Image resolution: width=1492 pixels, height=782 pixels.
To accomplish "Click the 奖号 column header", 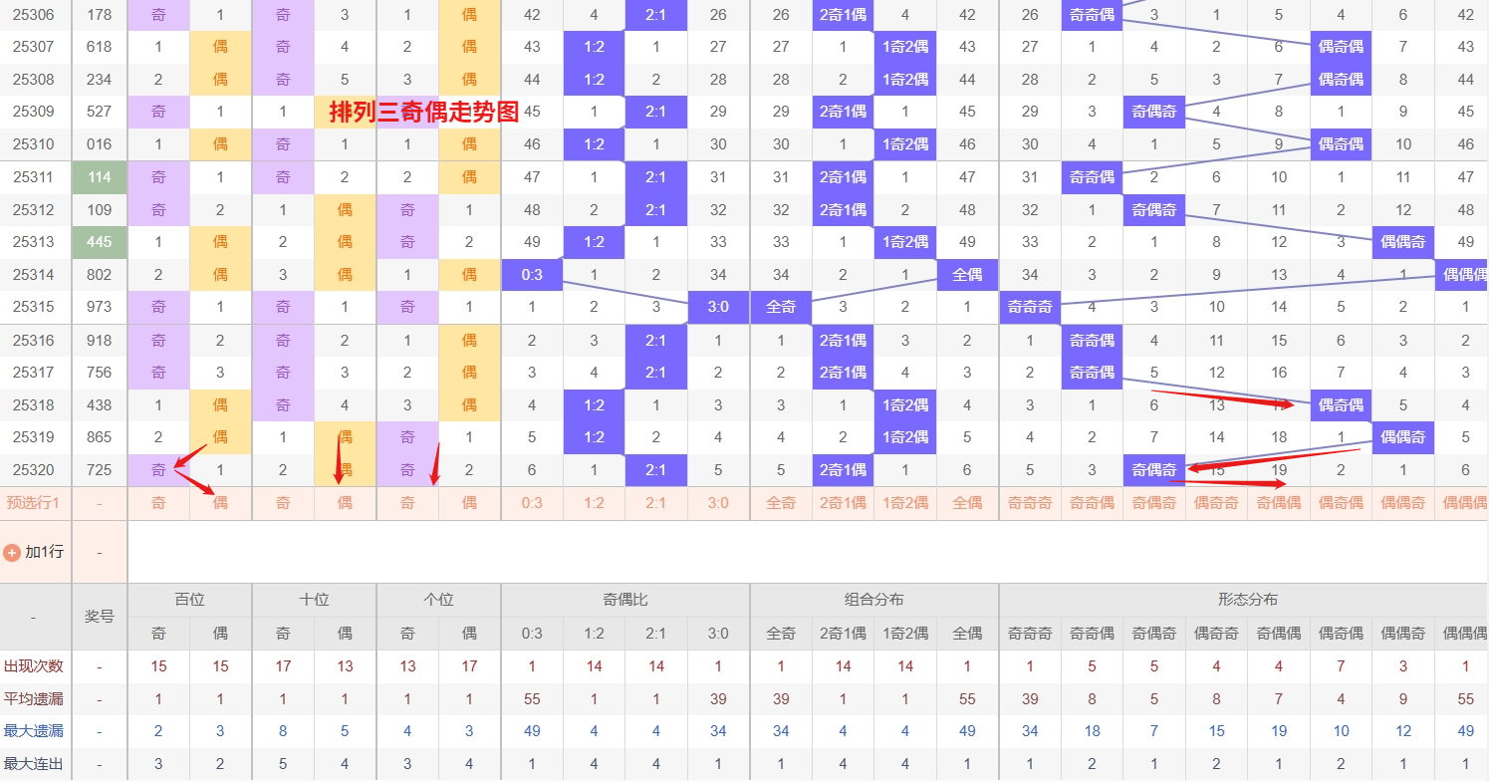I will [x=100, y=617].
